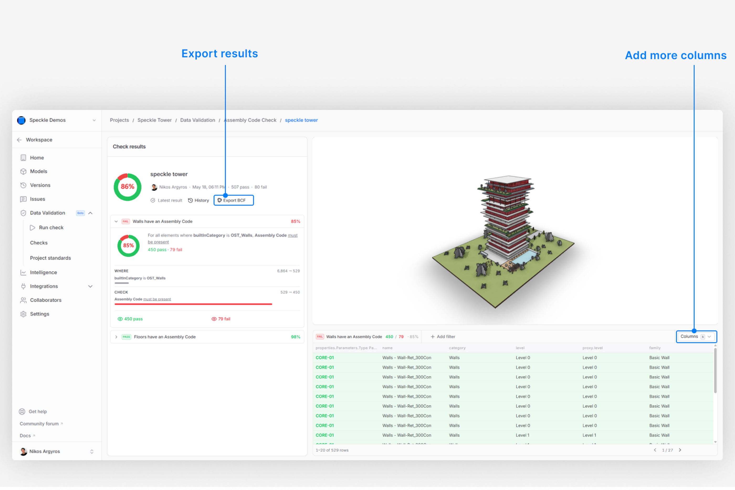Expand the Floors have an Assembly Code check
Viewport: 735px width, 490px height.
(x=116, y=337)
